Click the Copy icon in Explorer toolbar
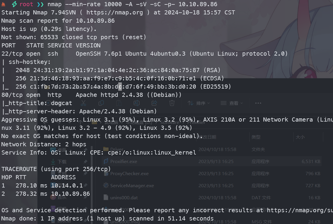Image resolution: width=333 pixels, height=224 pixels. click(x=101, y=103)
